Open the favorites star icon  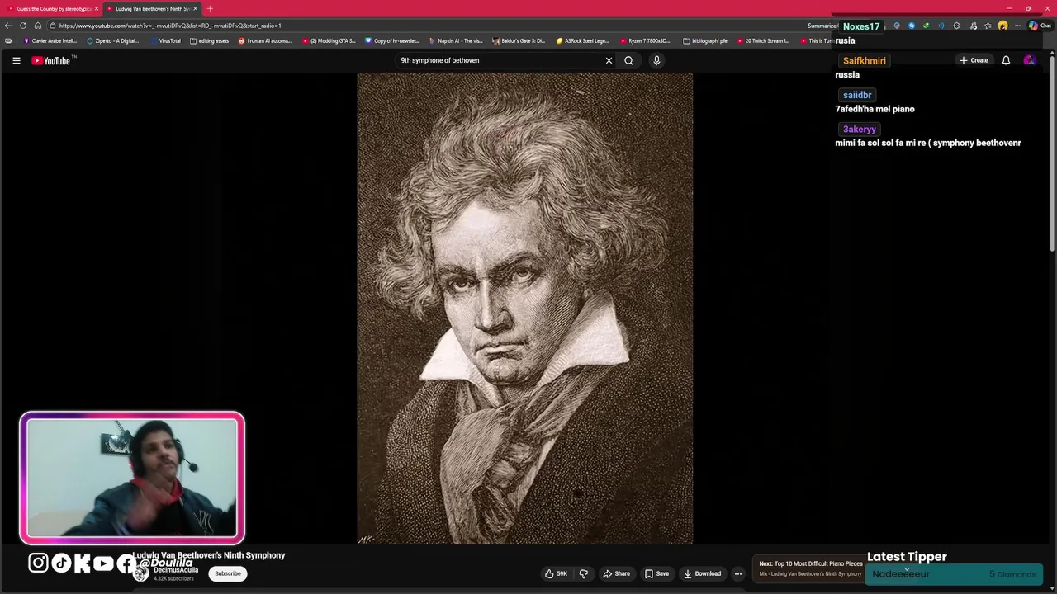pos(988,26)
